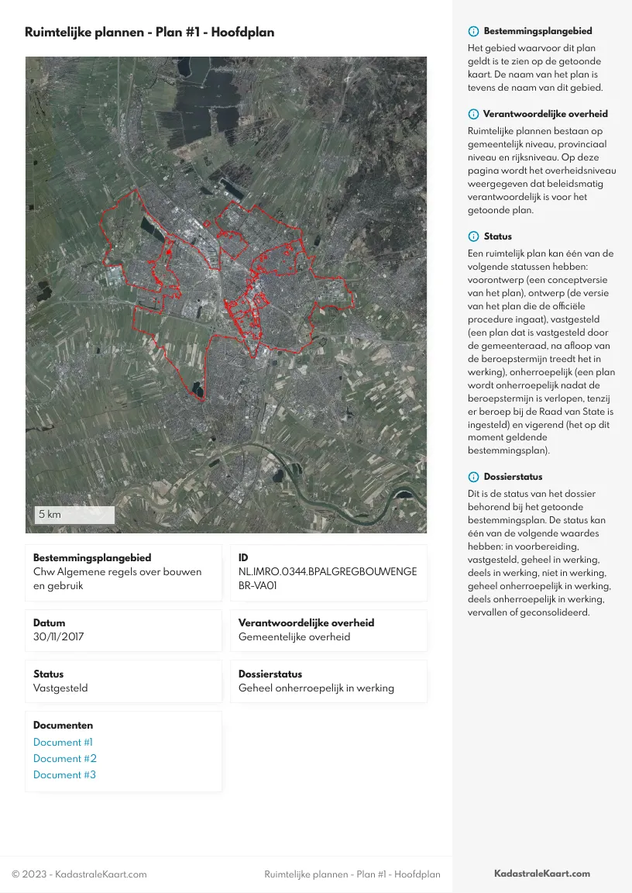Click the KadastraleKaart.com footer logo
This screenshot has height=893, width=632.
(x=542, y=873)
